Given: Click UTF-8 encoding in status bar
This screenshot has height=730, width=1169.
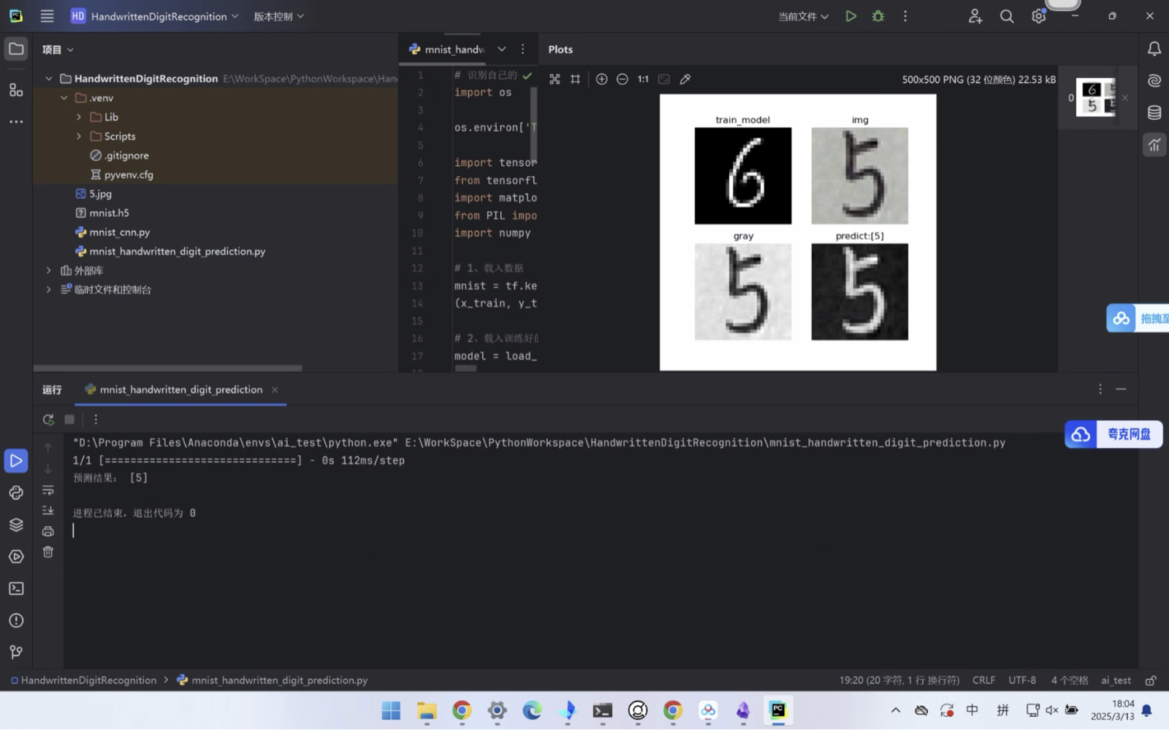Looking at the screenshot, I should point(1022,680).
